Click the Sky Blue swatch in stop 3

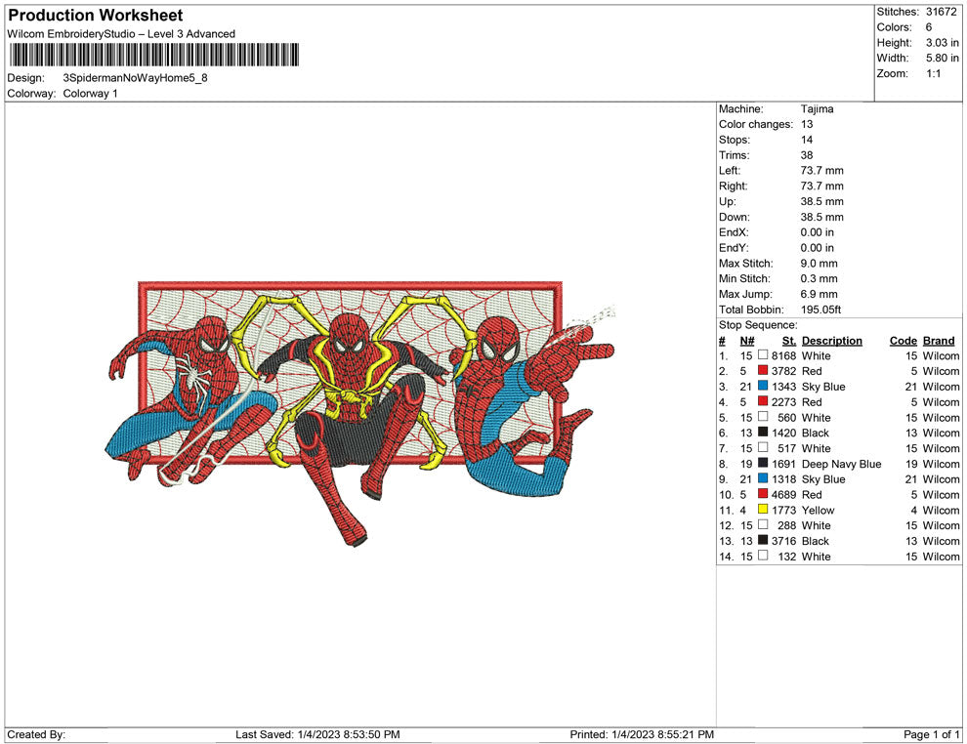(x=763, y=386)
